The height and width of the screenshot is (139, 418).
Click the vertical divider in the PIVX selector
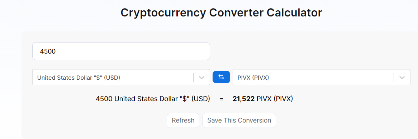[394, 77]
